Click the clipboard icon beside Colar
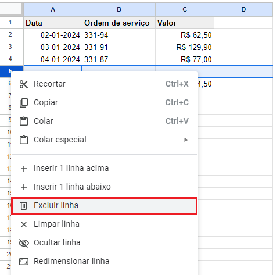273x275 pixels. [x=24, y=121]
